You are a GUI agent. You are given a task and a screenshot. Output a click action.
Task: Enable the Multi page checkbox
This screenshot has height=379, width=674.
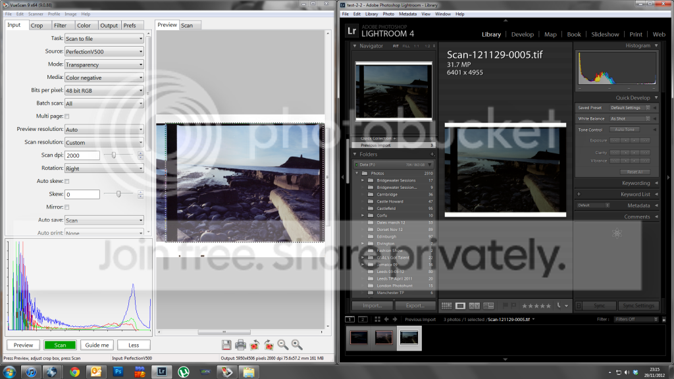tap(66, 116)
